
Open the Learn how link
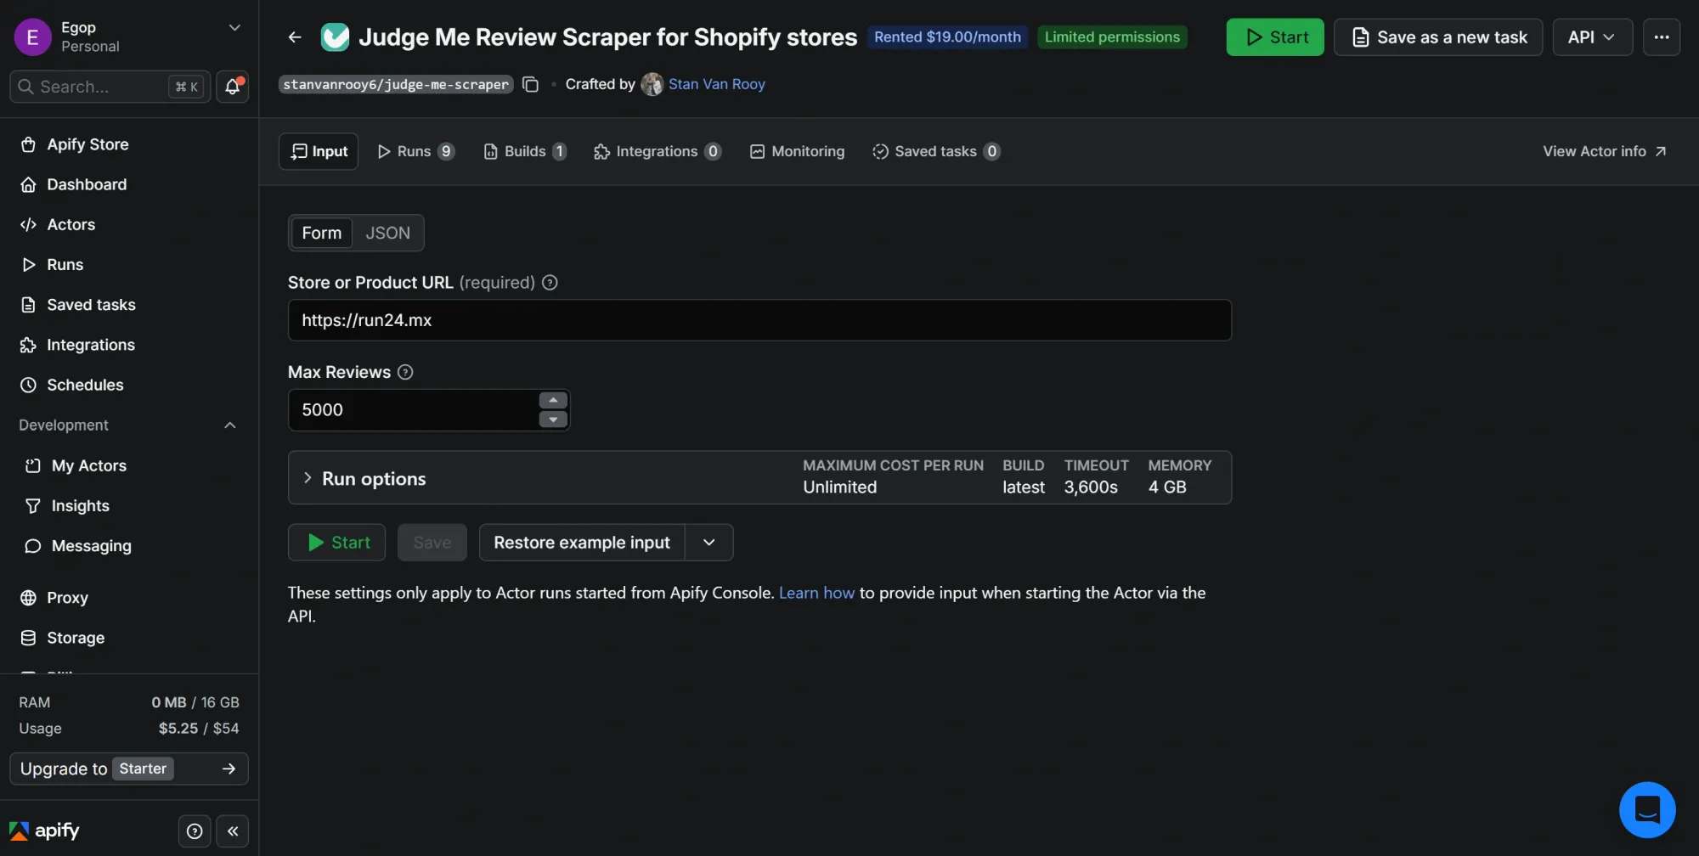pos(816,593)
